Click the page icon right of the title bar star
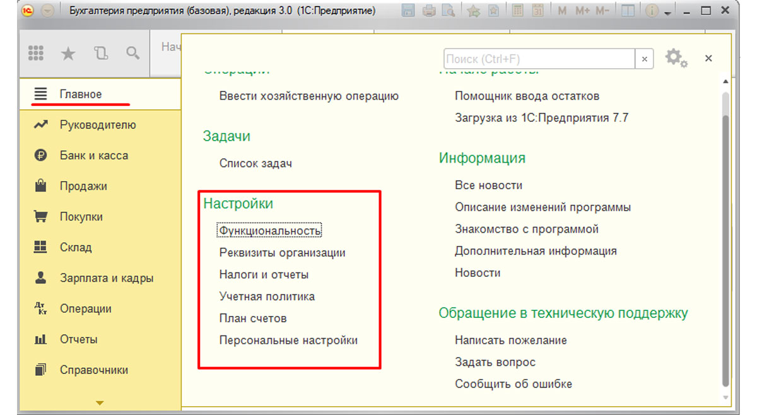 coord(494,11)
